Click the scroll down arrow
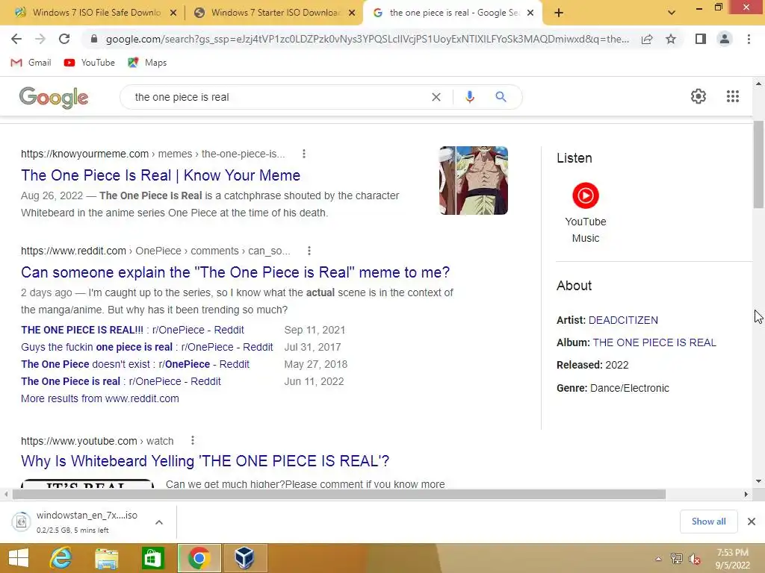The width and height of the screenshot is (765, 573). pyautogui.click(x=758, y=481)
